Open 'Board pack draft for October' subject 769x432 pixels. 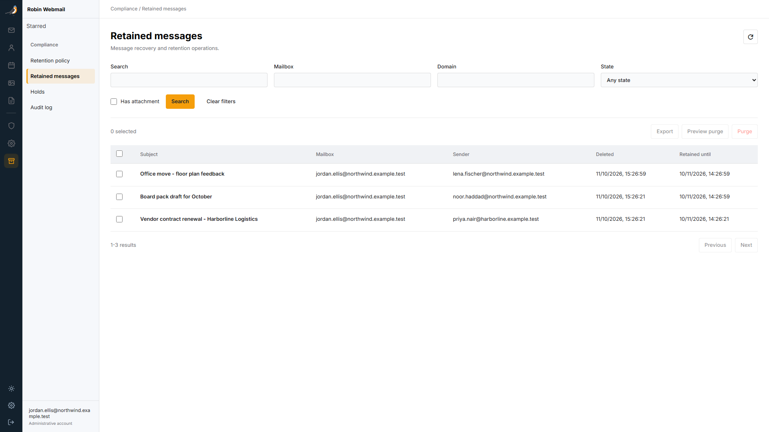[176, 197]
